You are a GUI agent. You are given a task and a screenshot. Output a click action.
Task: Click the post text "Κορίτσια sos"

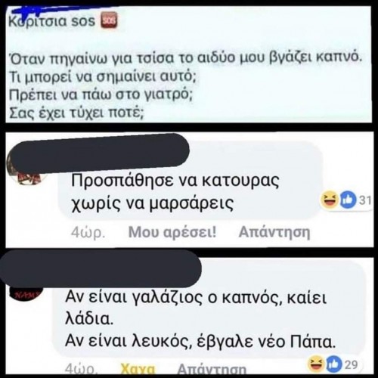point(52,21)
